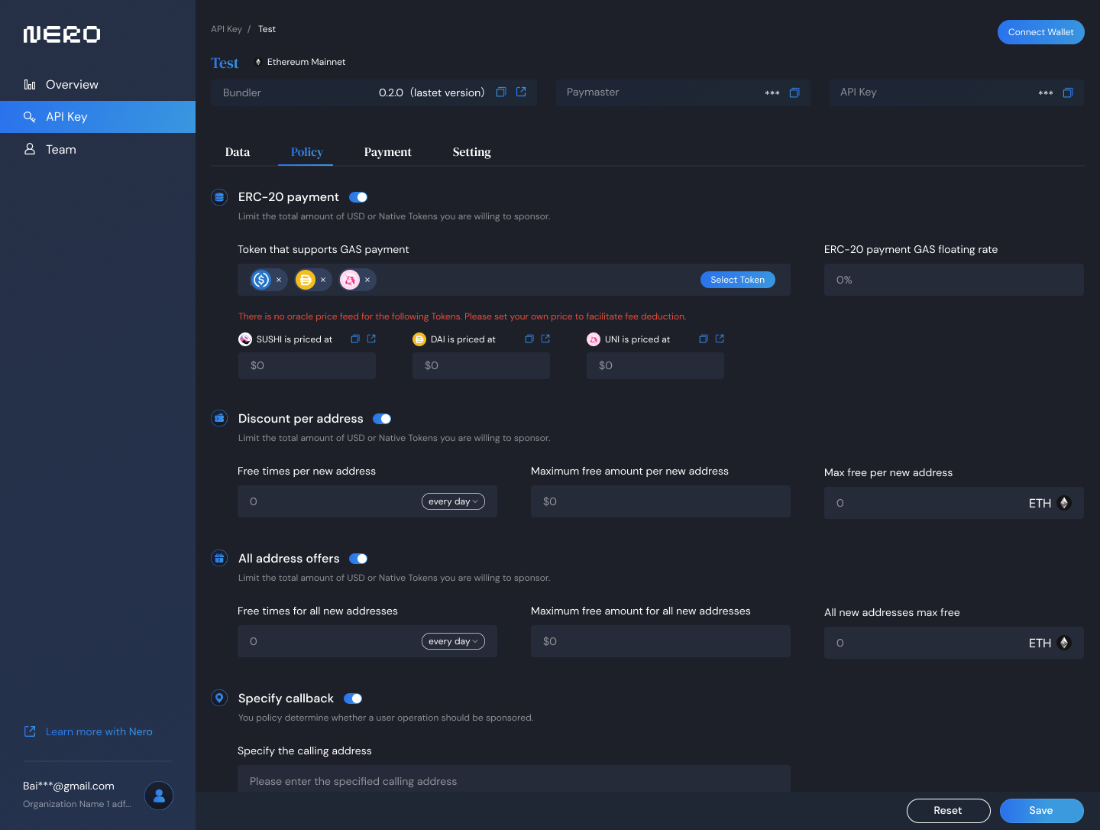This screenshot has width=1100, height=830.
Task: Click ETH icon in Max free per new address
Action: [1064, 503]
